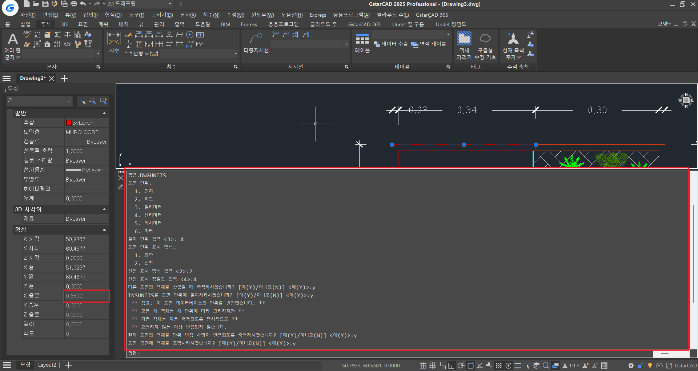This screenshot has width=698, height=371.
Task: Select the 모형 model tab
Action: point(25,365)
